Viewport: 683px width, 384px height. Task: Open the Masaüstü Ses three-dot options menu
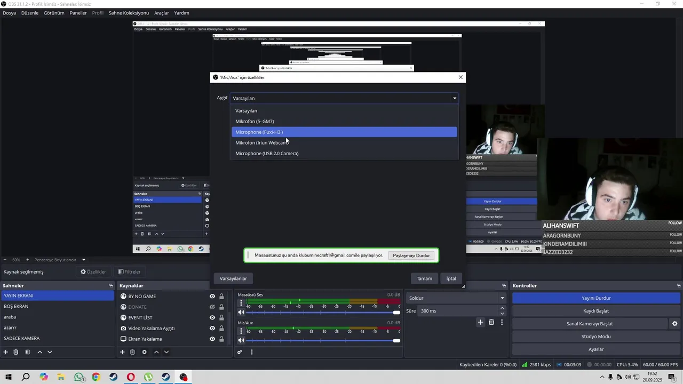pos(241,303)
